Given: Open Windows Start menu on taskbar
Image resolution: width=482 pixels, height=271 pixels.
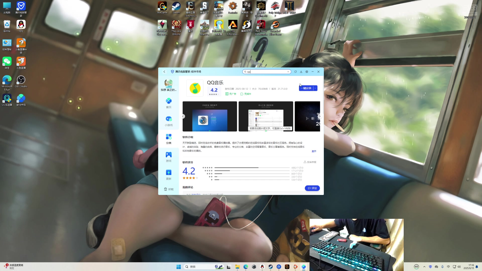Looking at the screenshot, I should point(178,267).
